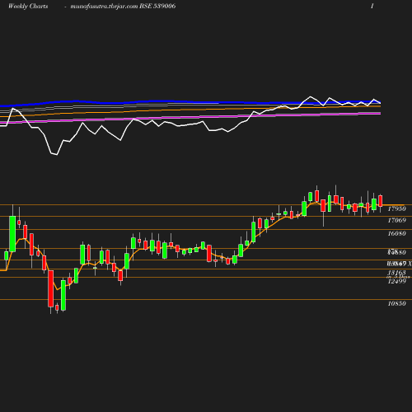Click the '16080' price level label
The height and width of the screenshot is (412, 412).
click(396, 233)
